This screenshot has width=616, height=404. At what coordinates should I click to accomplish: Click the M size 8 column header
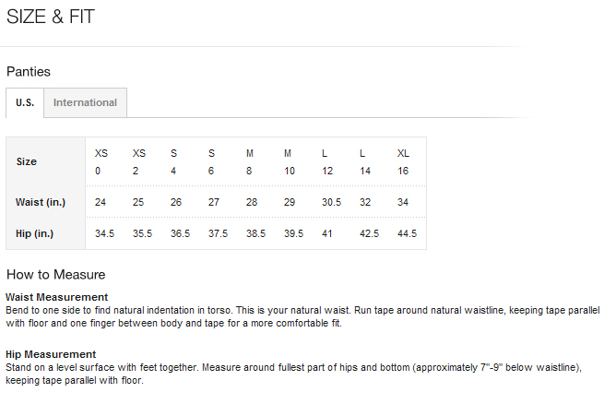[x=249, y=161]
